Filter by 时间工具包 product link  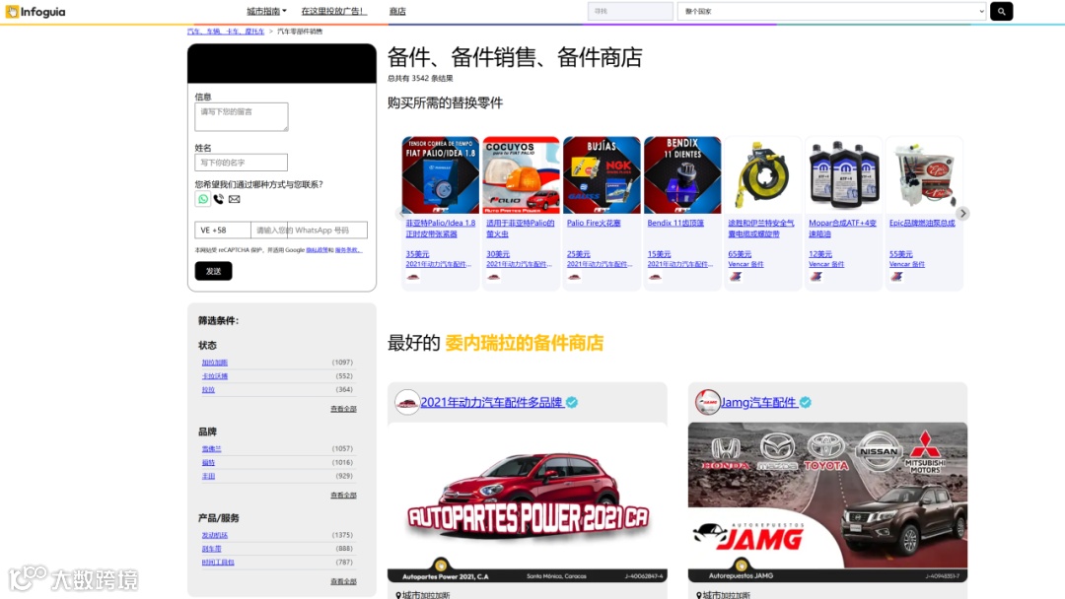tap(217, 563)
